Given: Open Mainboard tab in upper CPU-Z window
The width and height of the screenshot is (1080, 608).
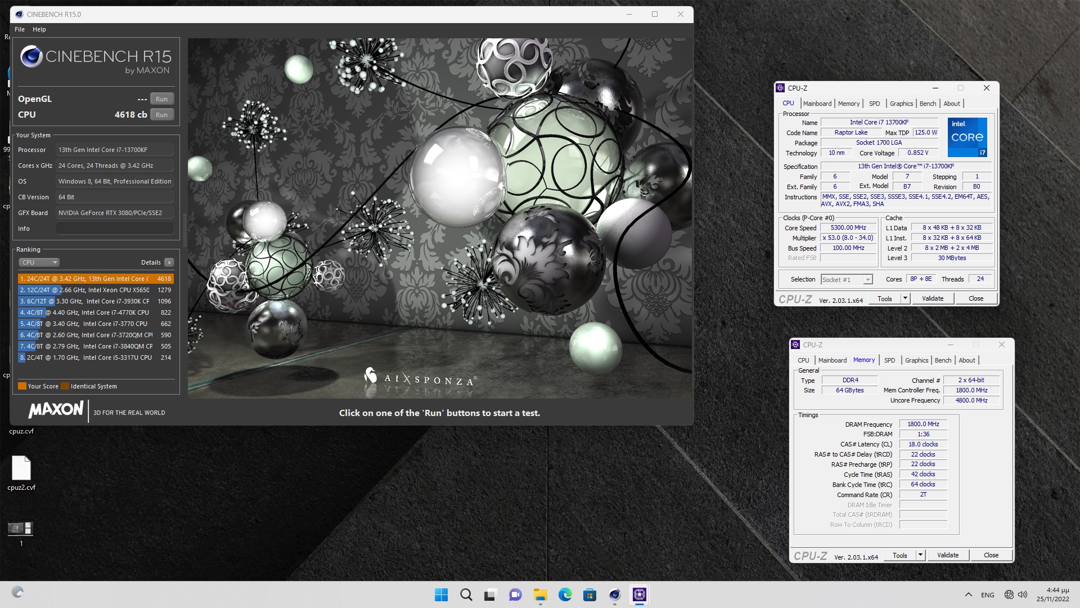Looking at the screenshot, I should [x=817, y=104].
